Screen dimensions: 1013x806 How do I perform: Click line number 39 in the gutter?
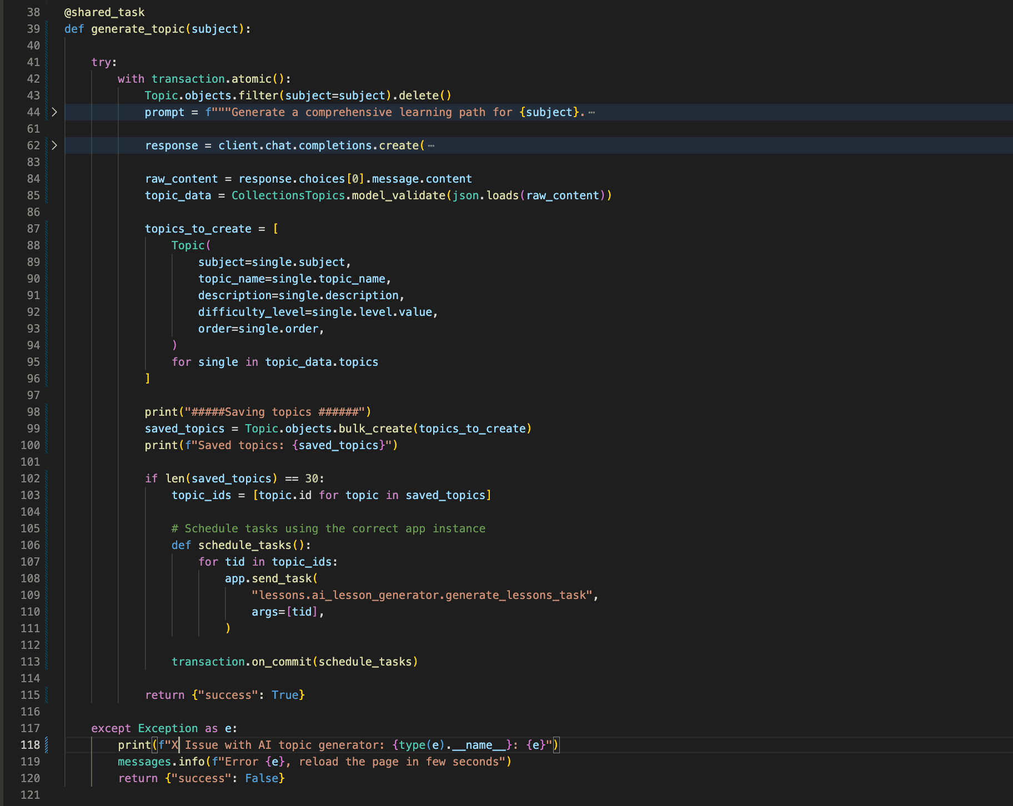33,29
